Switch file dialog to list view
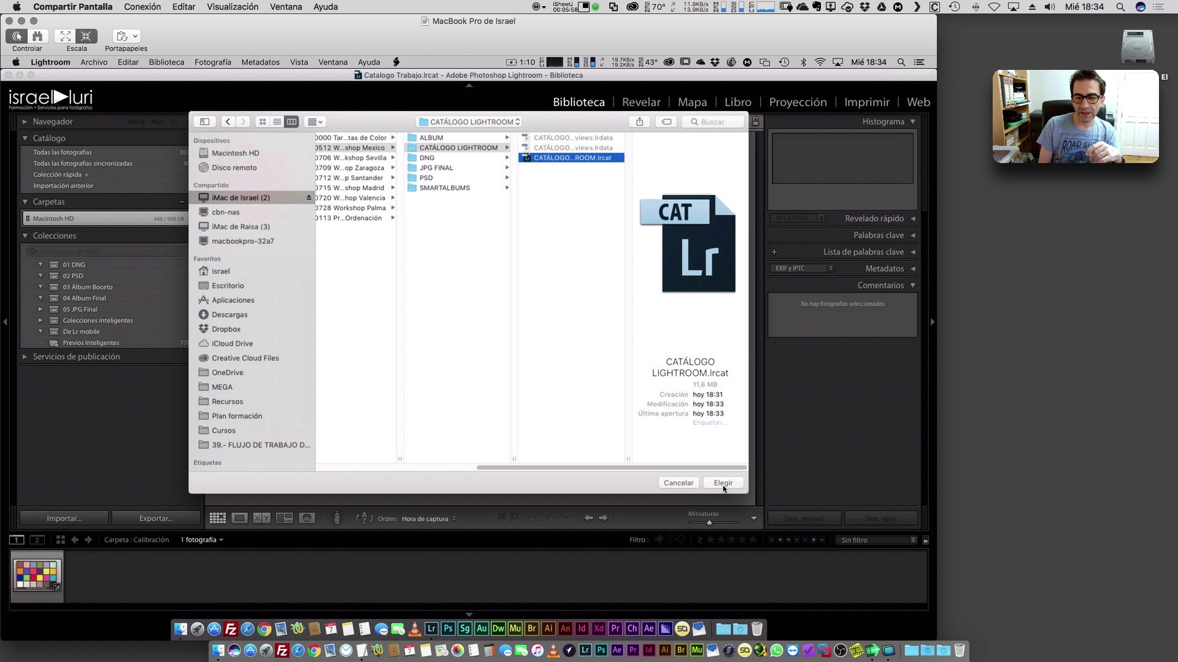Screen dimensions: 1178x662 click(x=277, y=121)
